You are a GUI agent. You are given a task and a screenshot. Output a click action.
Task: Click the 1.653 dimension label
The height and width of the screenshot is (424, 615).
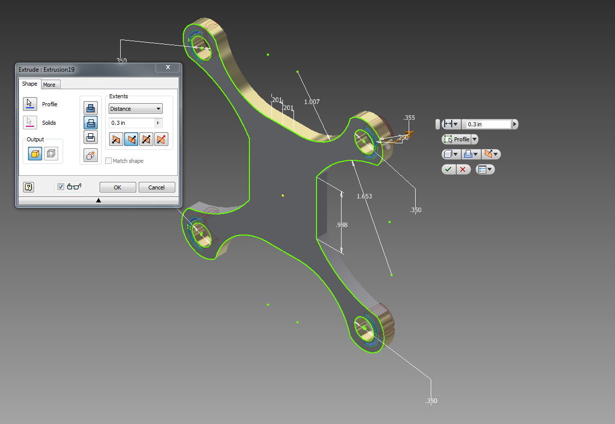point(364,196)
